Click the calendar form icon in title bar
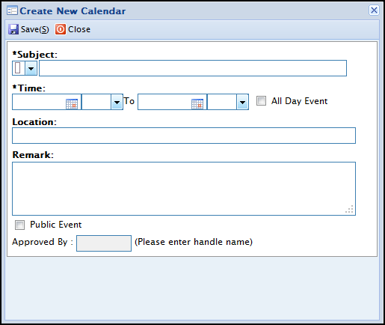Image resolution: width=385 pixels, height=325 pixels. point(12,10)
